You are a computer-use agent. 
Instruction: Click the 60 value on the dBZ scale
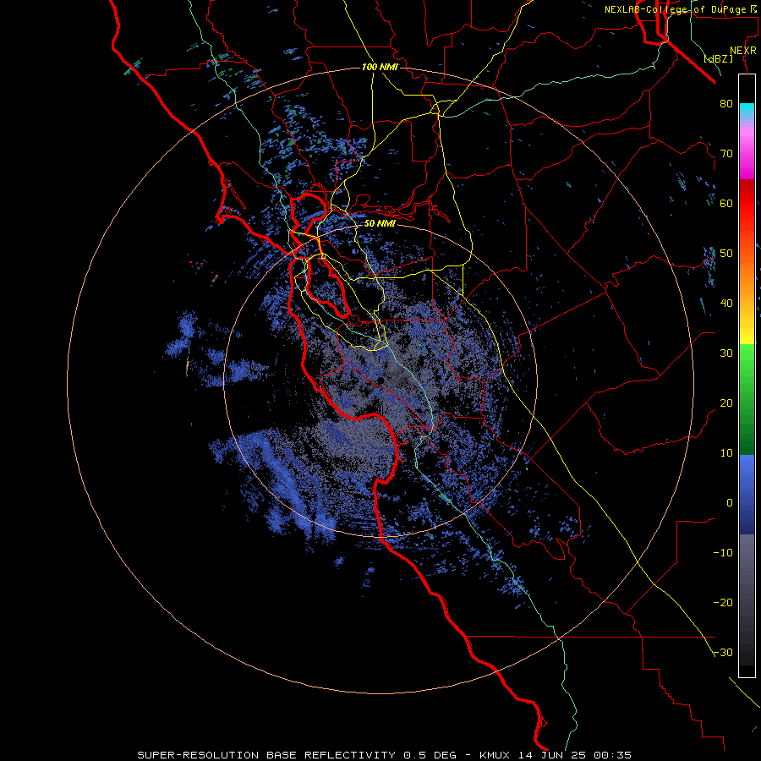[726, 204]
